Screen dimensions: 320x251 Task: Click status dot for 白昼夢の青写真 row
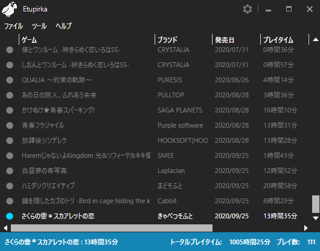(10, 171)
